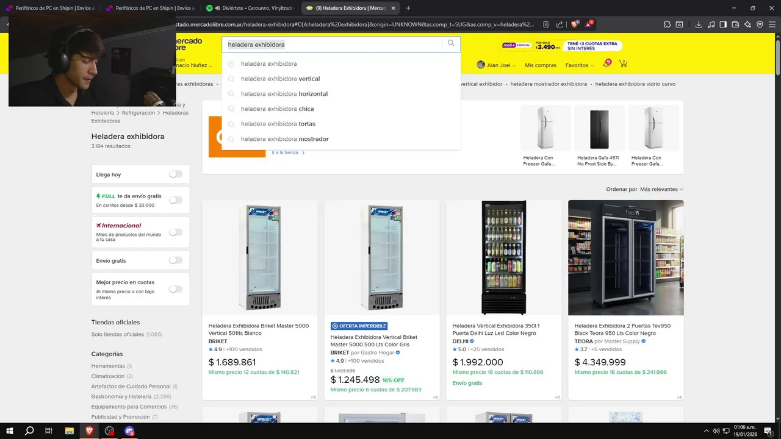Open the Leo AI sparkle icon
781x439 pixels.
[x=747, y=24]
